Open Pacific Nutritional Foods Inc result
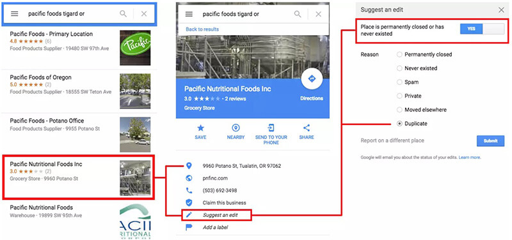512x240 pixels. pyautogui.click(x=79, y=177)
